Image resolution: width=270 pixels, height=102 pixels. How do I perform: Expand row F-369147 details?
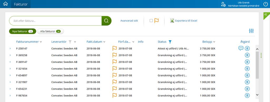(x=10, y=62)
